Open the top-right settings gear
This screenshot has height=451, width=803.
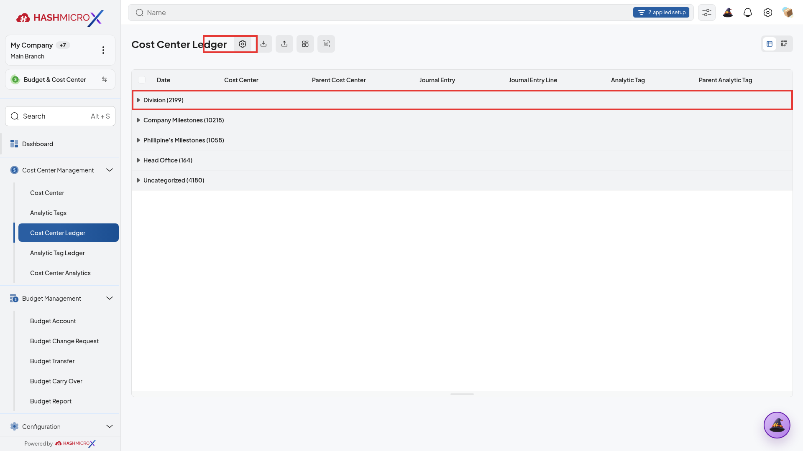[768, 13]
